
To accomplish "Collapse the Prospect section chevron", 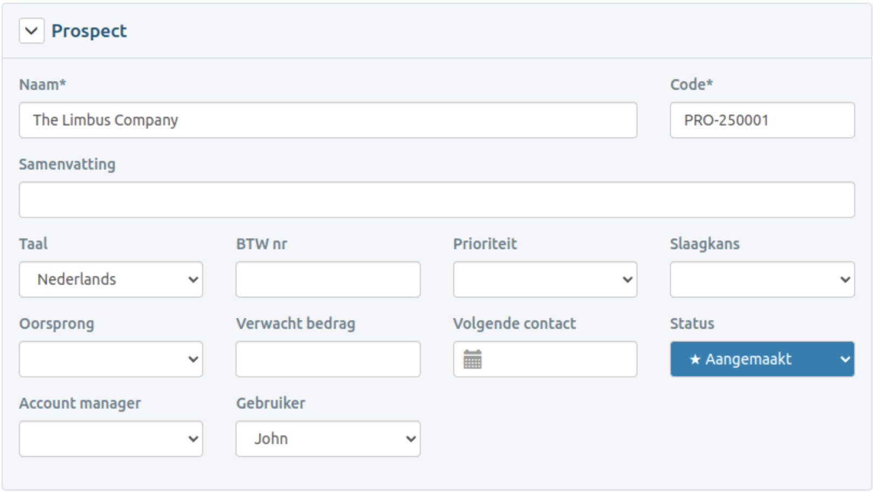I will point(31,31).
